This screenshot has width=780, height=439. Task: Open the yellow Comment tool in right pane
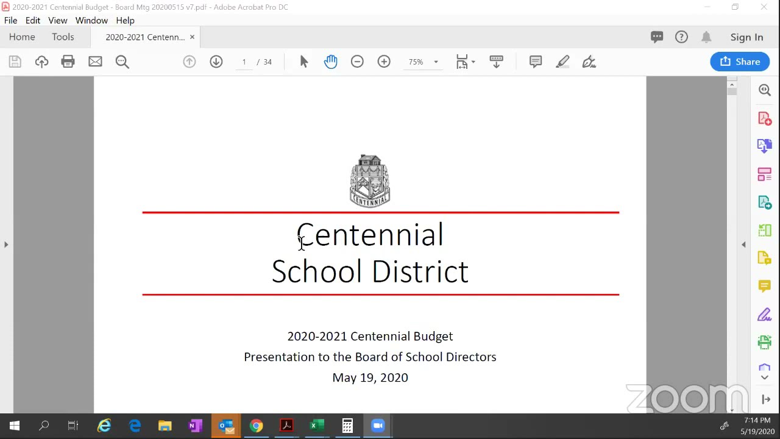point(765,285)
